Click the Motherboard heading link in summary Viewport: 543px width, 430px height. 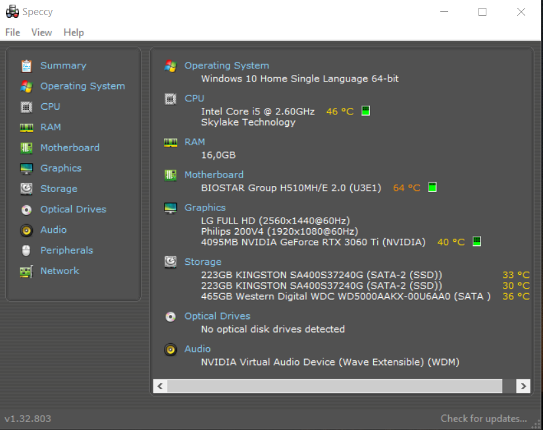(214, 175)
